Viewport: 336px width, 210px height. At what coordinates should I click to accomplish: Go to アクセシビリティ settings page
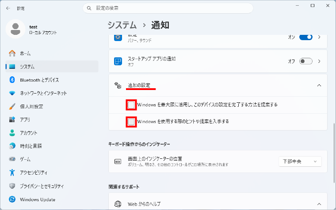coord(52,172)
